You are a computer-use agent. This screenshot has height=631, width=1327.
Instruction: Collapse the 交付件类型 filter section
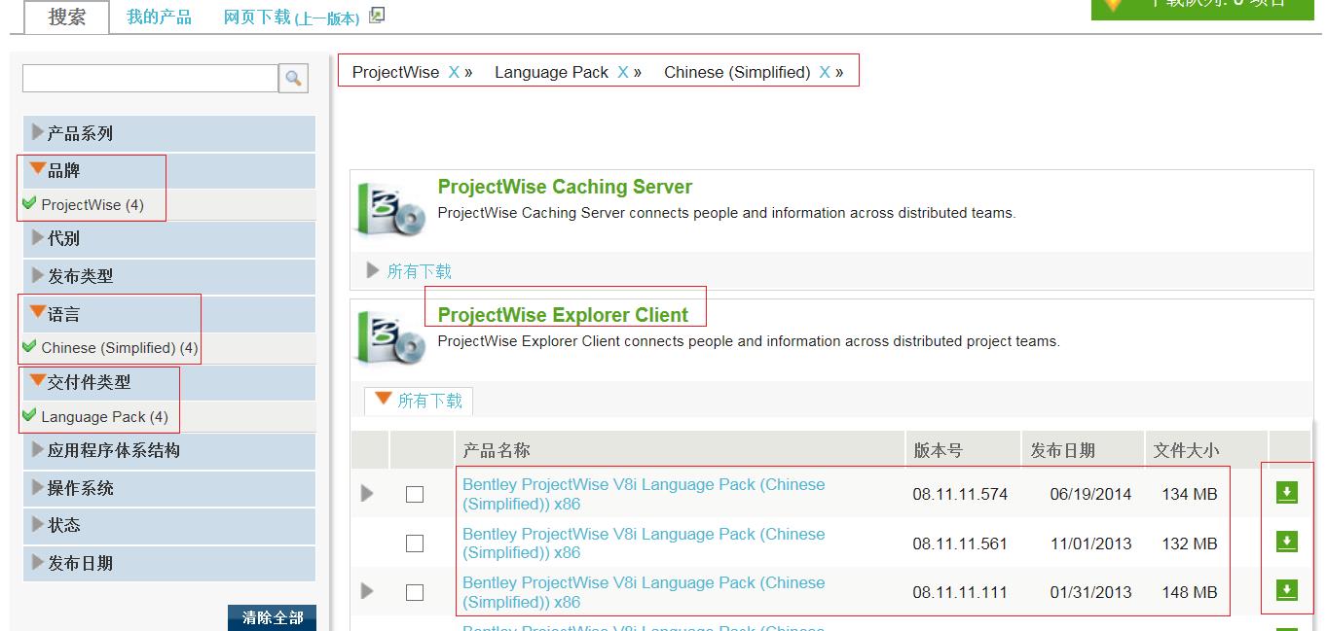pyautogui.click(x=169, y=383)
